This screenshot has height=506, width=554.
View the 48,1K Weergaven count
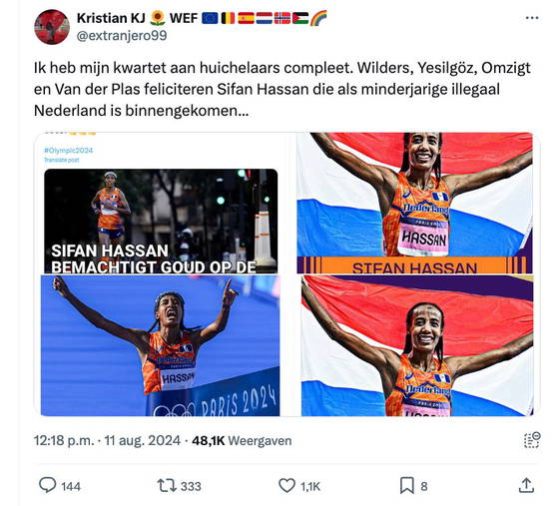click(242, 441)
